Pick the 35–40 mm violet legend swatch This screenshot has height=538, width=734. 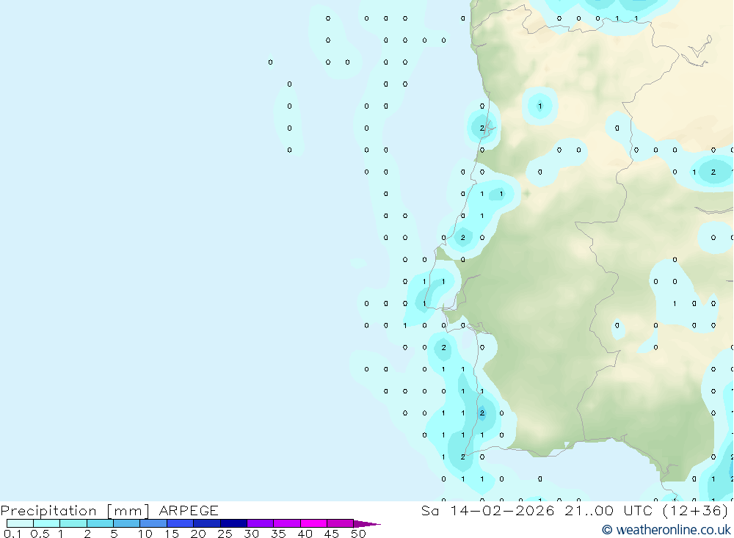pos(287,523)
